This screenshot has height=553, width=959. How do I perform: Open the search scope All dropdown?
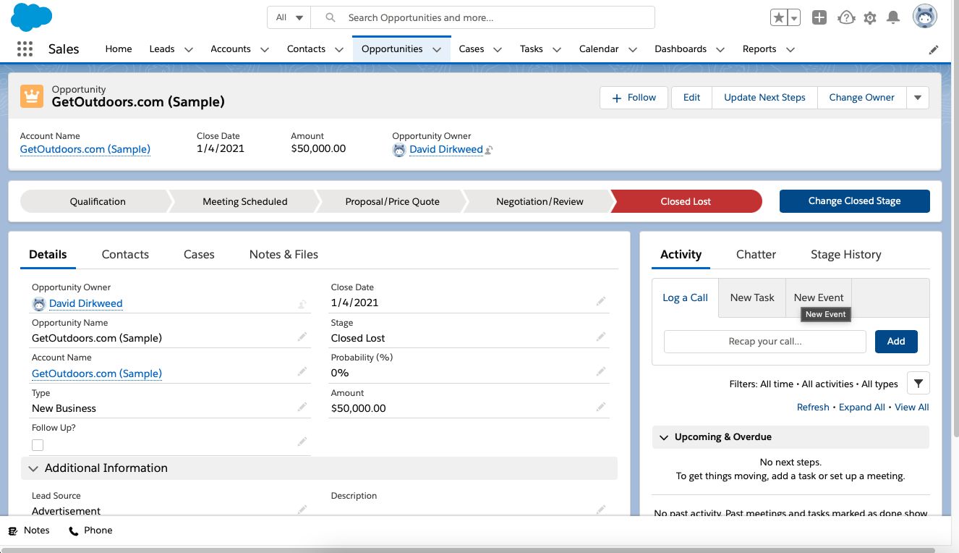[x=289, y=17]
